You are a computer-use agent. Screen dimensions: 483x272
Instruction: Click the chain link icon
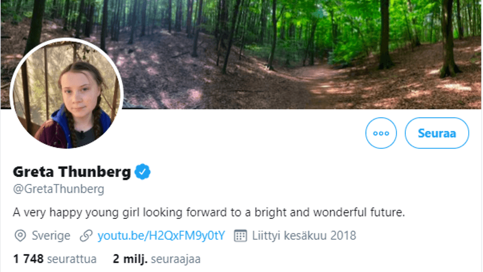tap(86, 235)
